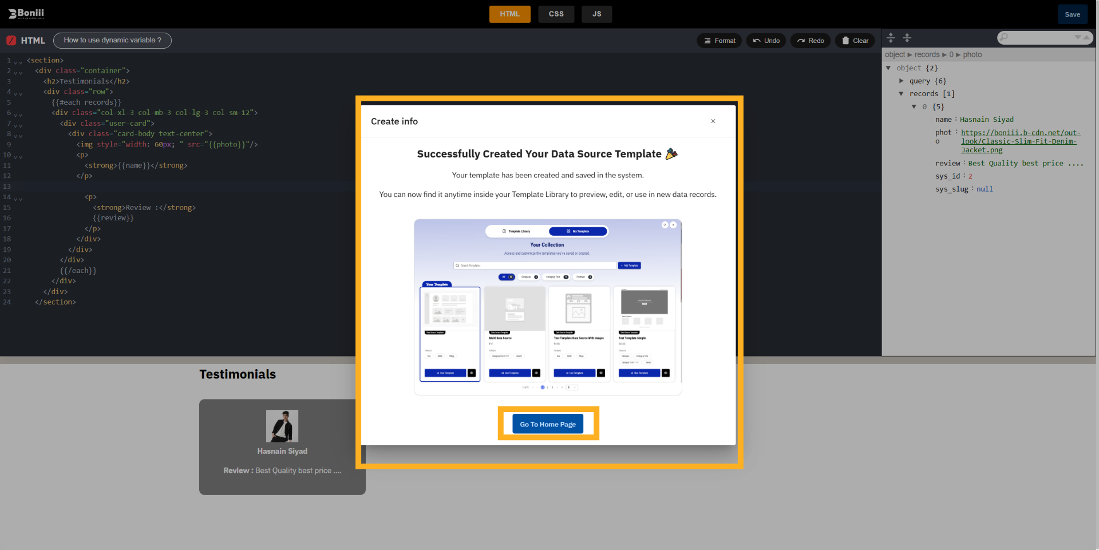This screenshot has height=550, width=1099.
Task: Click code line 21 '{{/each}}'
Action: point(78,271)
